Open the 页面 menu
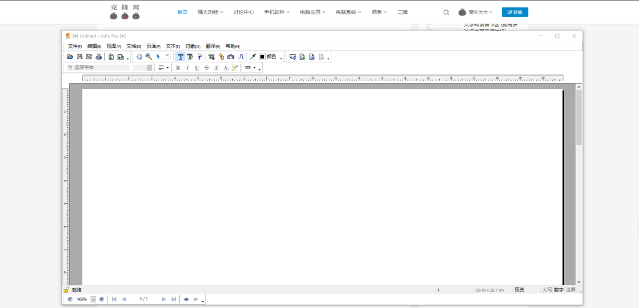The image size is (639, 308). point(154,46)
